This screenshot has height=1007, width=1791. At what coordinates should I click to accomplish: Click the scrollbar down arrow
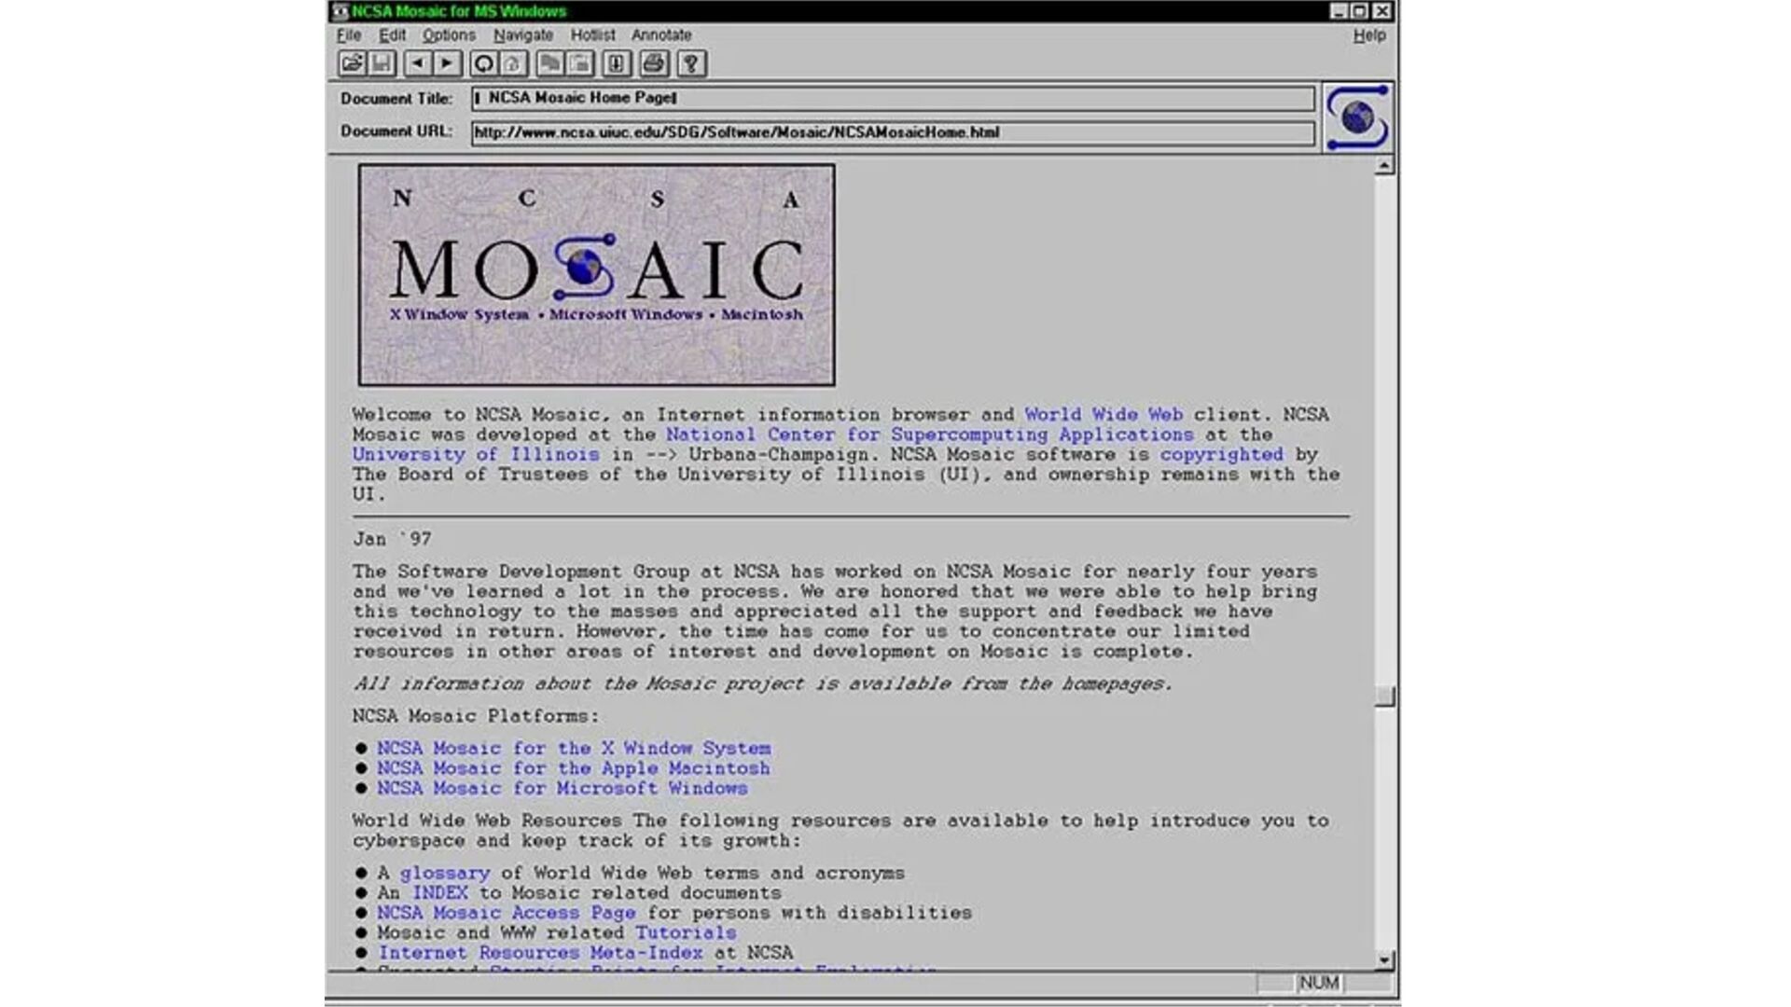pyautogui.click(x=1384, y=959)
